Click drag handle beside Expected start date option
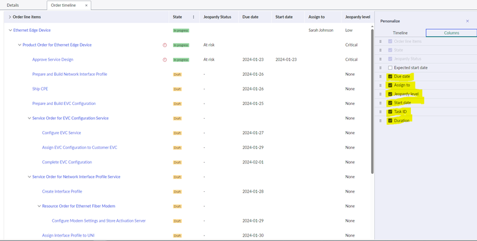477x241 pixels. click(380, 68)
